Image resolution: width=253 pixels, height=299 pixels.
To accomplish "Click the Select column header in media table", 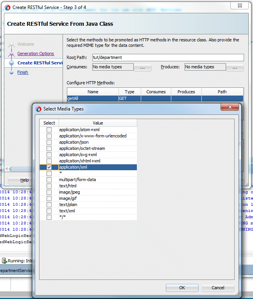I will [49, 123].
